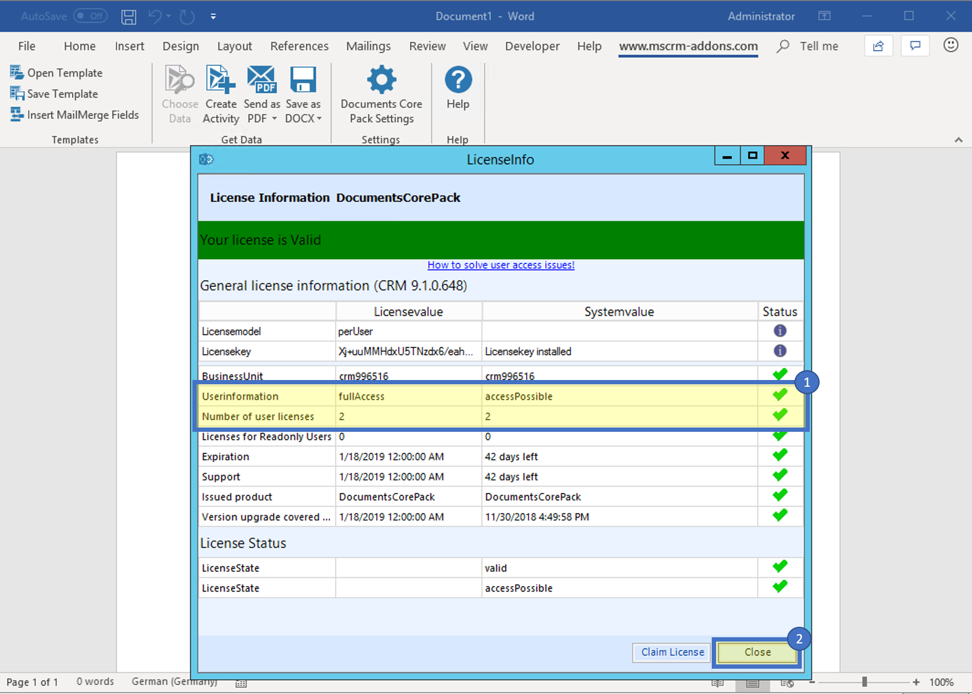This screenshot has width=972, height=694.
Task: Click the Status column header
Action: pyautogui.click(x=780, y=312)
